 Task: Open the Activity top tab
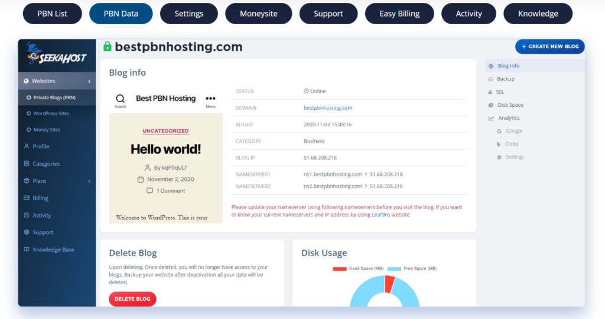pos(469,14)
